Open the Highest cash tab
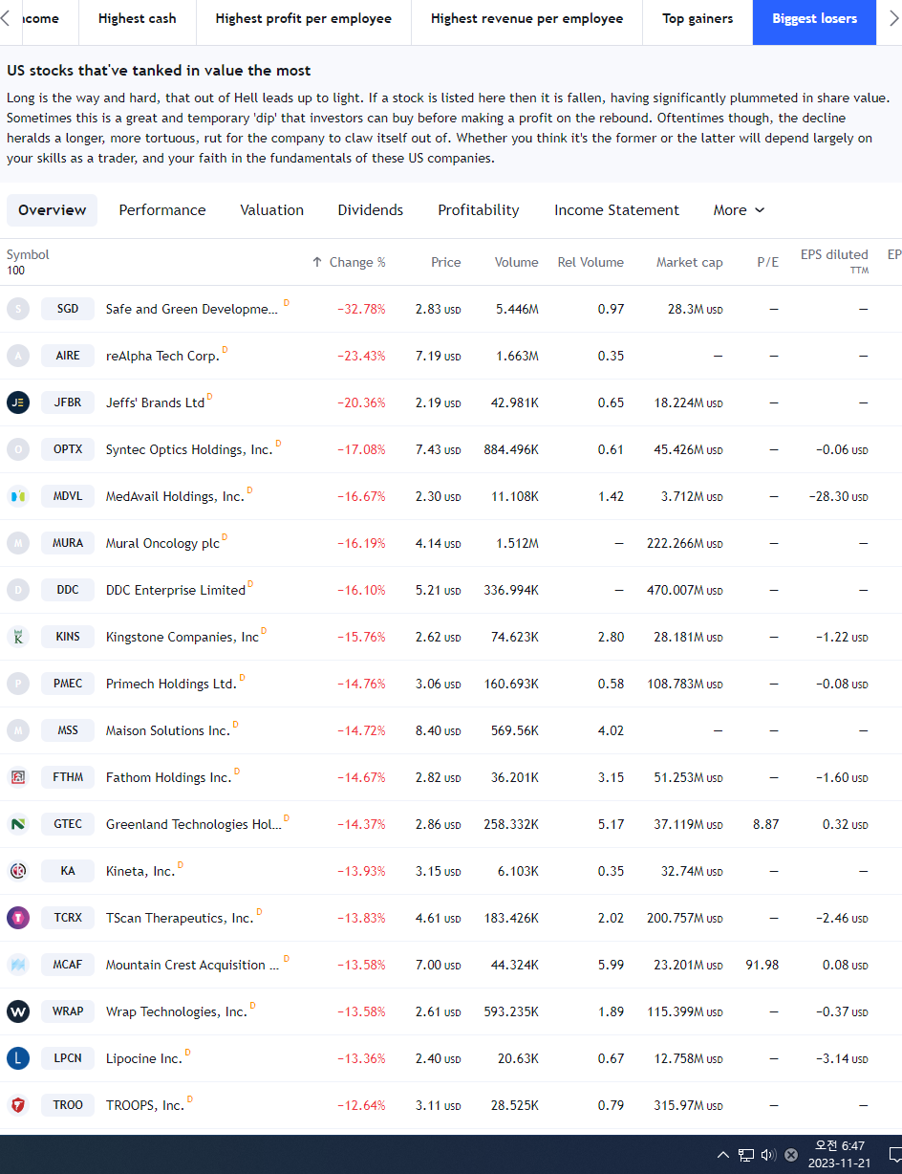The height and width of the screenshot is (1174, 902). (x=137, y=19)
